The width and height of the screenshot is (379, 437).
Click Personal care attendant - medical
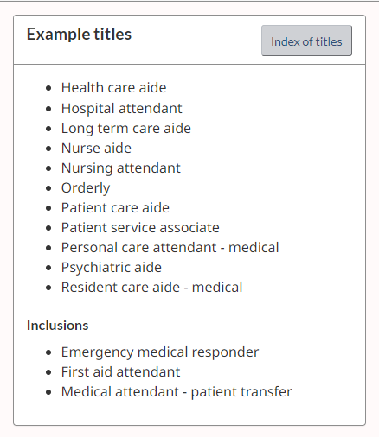click(170, 248)
